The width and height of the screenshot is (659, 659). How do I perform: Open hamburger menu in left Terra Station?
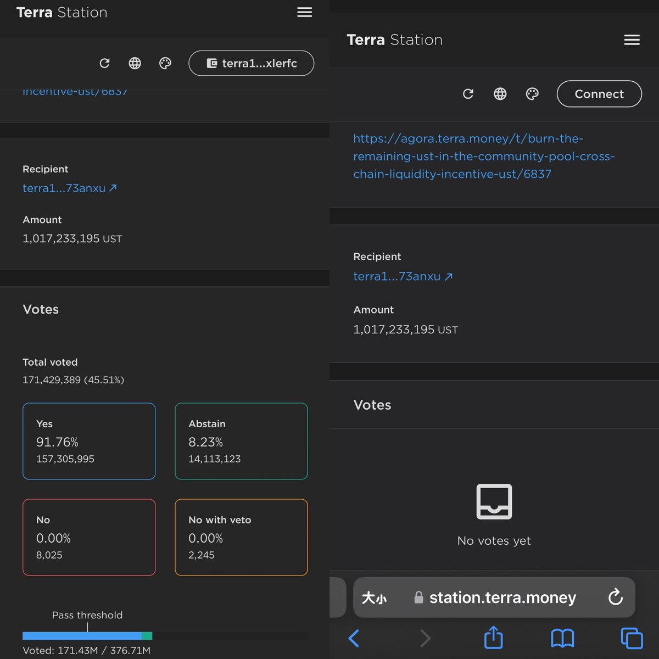(304, 12)
